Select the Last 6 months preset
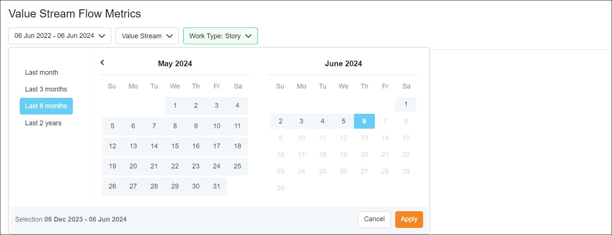Viewport: 612px width, 235px height. coord(46,106)
